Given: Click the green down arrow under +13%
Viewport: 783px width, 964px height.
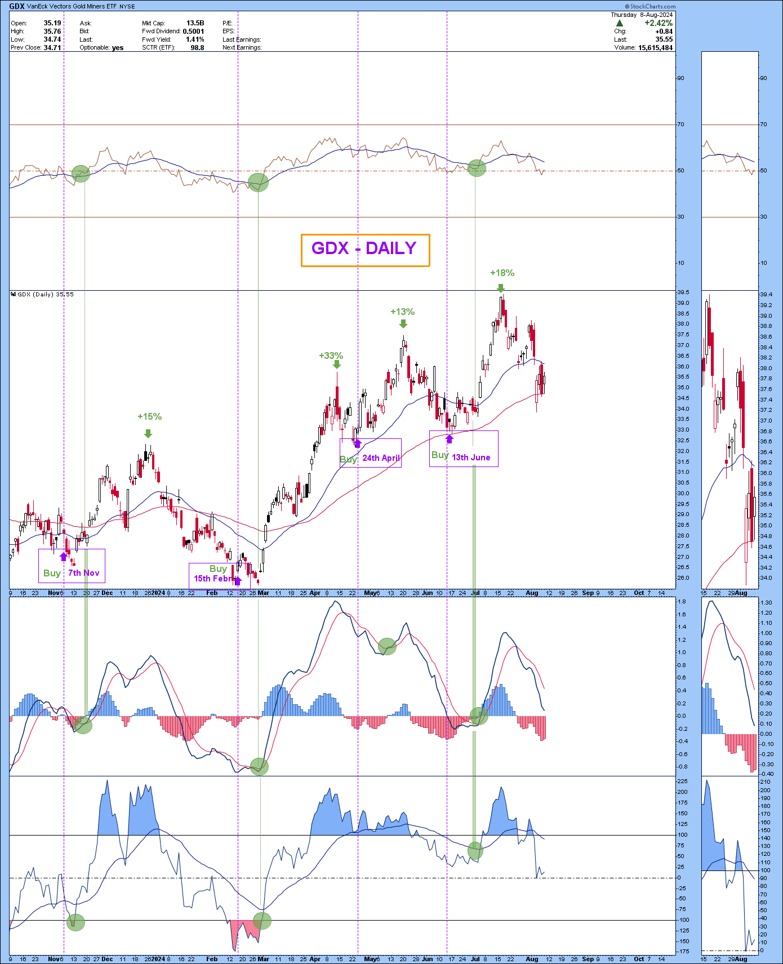Looking at the screenshot, I should 403,323.
